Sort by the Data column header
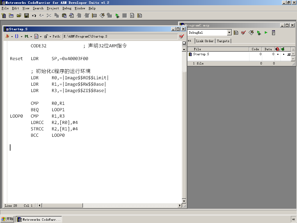Image resolution: width=297 pixels, height=223 pixels. tap(268, 49)
